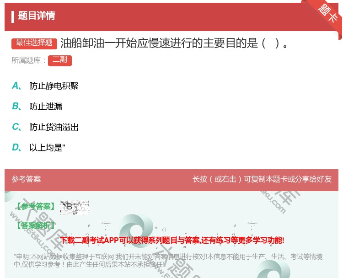Click the letter C option marker

pos(16,127)
